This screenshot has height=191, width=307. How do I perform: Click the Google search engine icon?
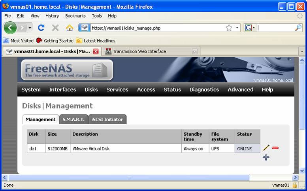(x=248, y=28)
